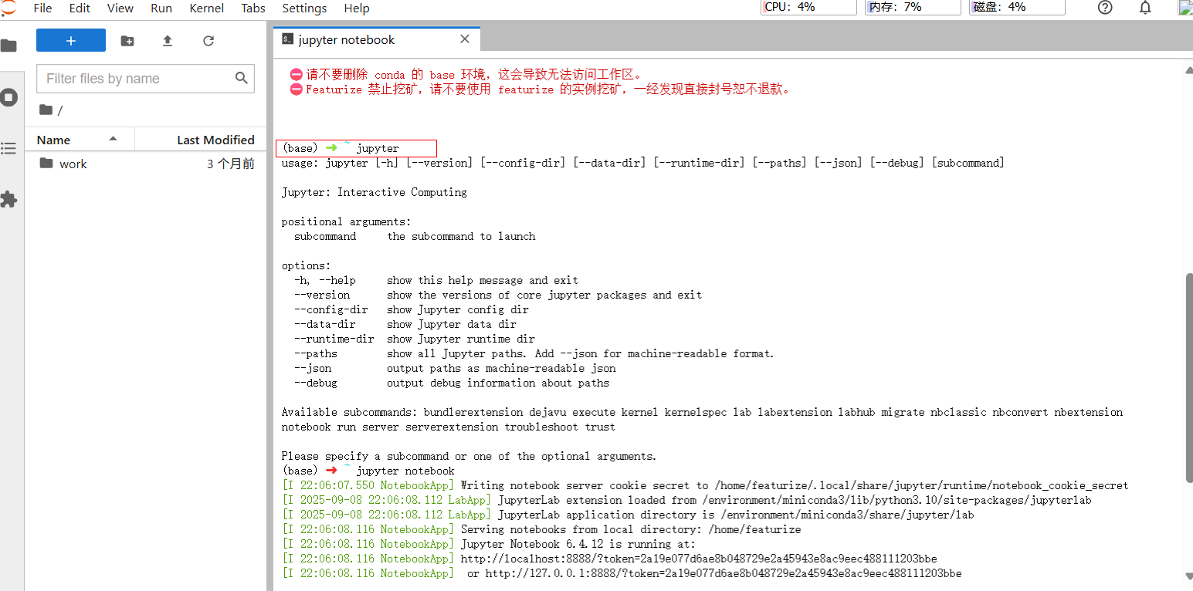
Task: Click the 内存 memory usage indicator
Action: click(913, 7)
